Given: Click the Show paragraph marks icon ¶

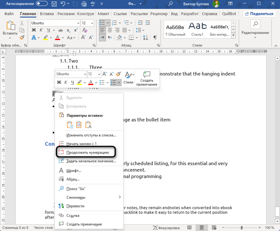Looking at the screenshot, I should 154,37.
